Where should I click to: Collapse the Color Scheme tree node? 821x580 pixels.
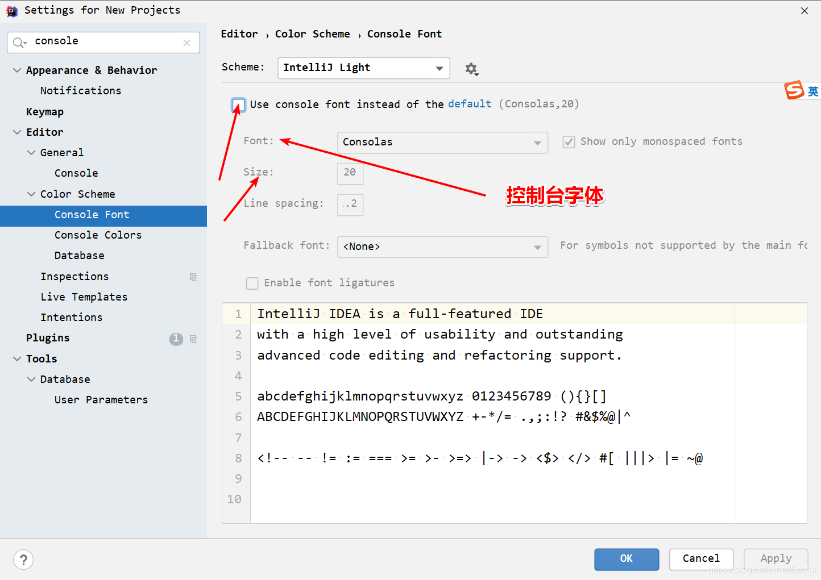point(31,194)
